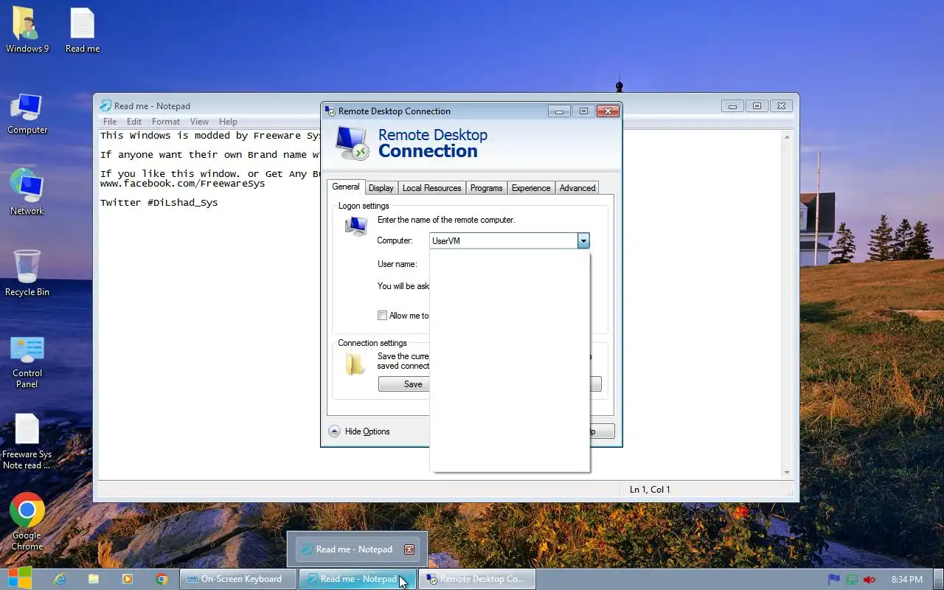Click the Action Center flag tray icon
Screen dimensions: 944x590
(834, 580)
